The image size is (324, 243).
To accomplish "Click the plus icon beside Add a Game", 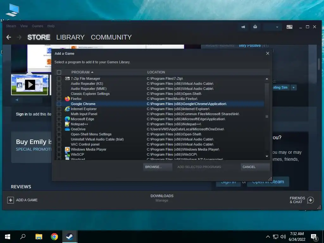I will click(x=10, y=200).
